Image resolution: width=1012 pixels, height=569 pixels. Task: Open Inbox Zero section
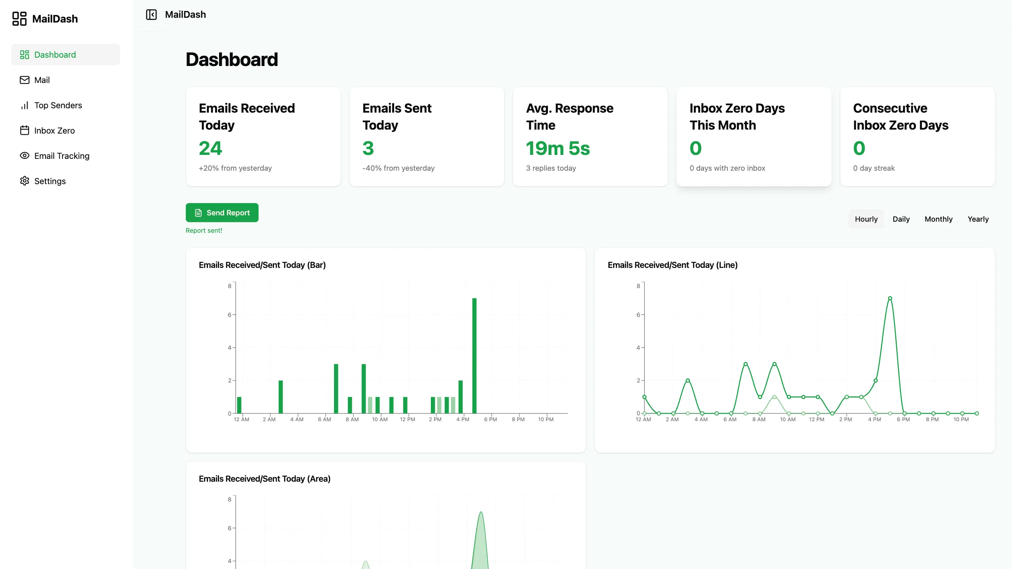66,130
